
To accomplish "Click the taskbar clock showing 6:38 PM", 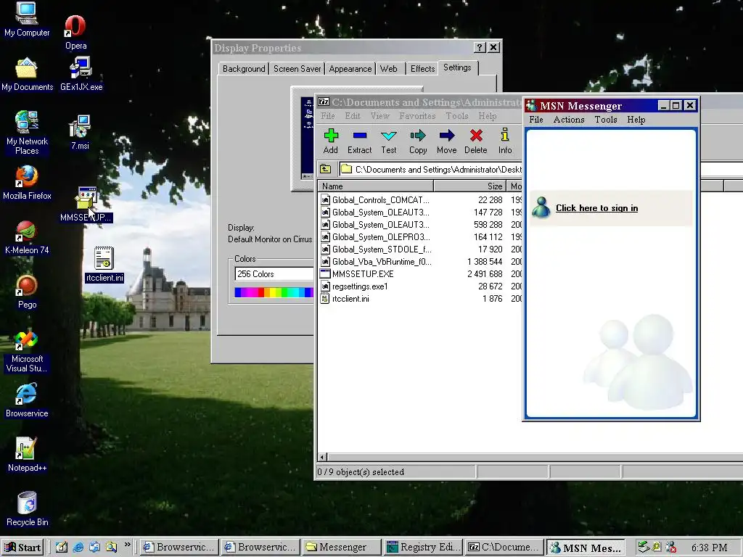I will (709, 548).
